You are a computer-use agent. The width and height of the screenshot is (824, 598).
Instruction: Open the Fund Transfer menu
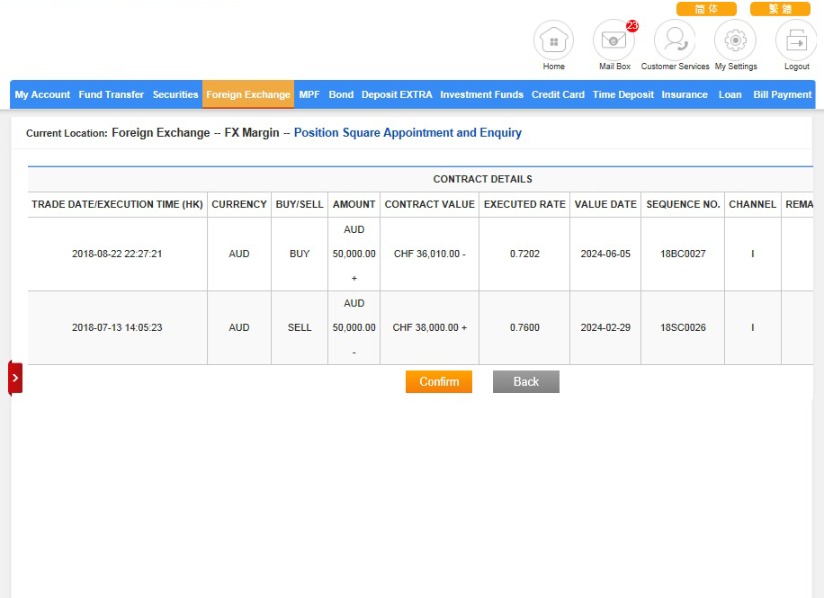pyautogui.click(x=111, y=94)
